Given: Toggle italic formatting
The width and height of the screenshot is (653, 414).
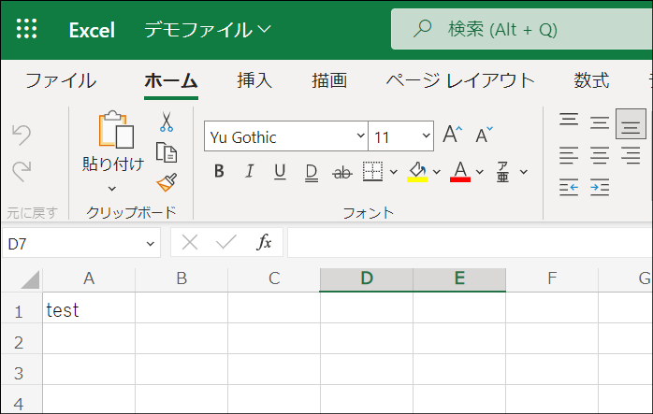Looking at the screenshot, I should [x=249, y=171].
